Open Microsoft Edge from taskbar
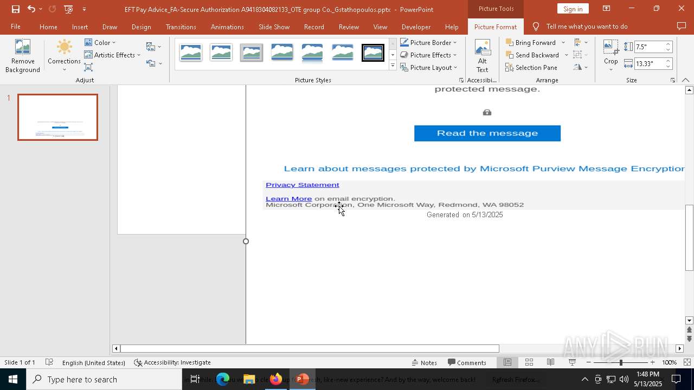 223,379
